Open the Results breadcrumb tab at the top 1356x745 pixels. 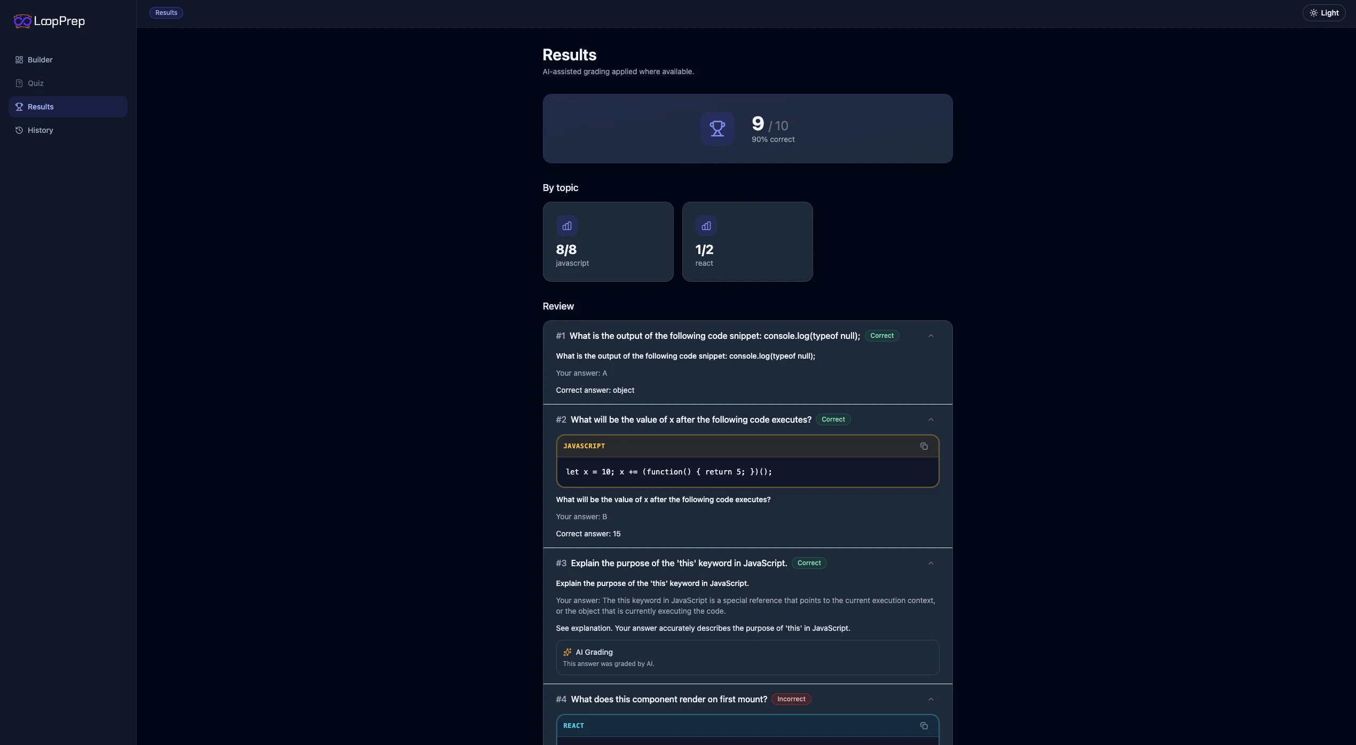166,12
